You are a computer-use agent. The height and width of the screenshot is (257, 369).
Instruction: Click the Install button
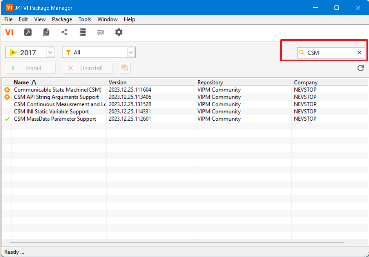[31, 68]
